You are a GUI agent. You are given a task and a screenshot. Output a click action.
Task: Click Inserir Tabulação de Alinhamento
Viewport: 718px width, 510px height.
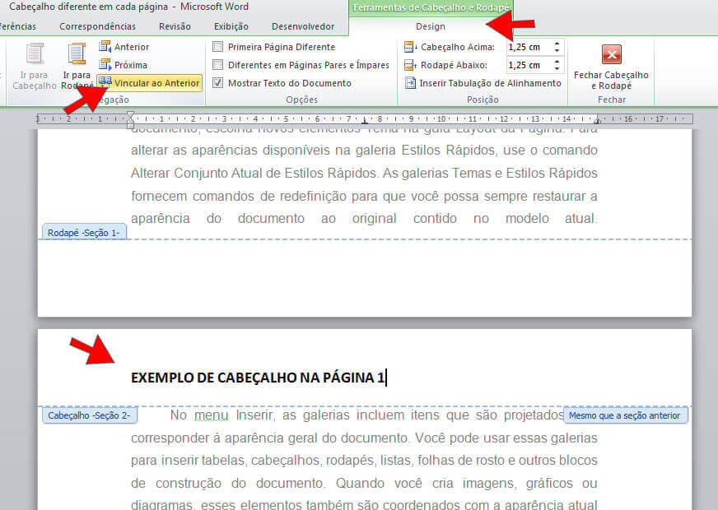483,83
